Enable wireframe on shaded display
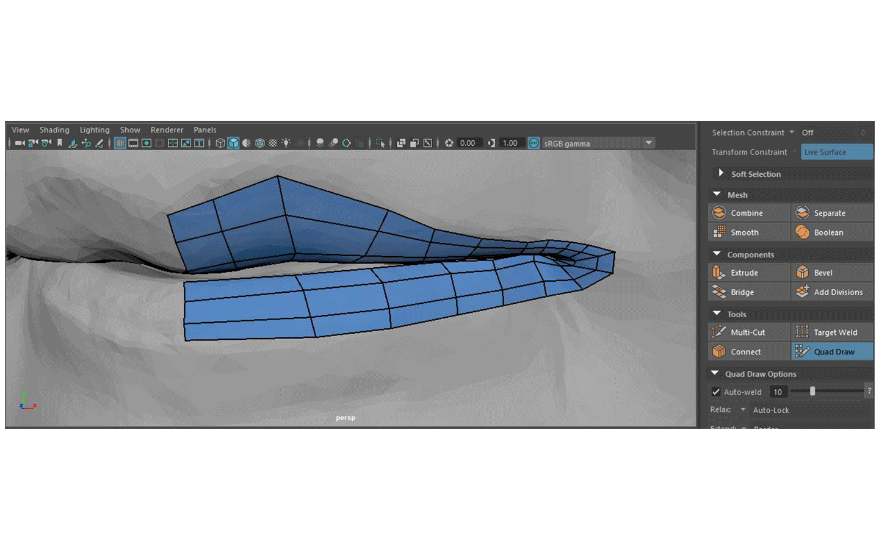The image size is (879, 549). tap(259, 143)
